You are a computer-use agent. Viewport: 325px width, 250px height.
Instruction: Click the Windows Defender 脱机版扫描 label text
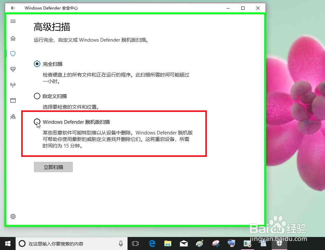[76, 122]
